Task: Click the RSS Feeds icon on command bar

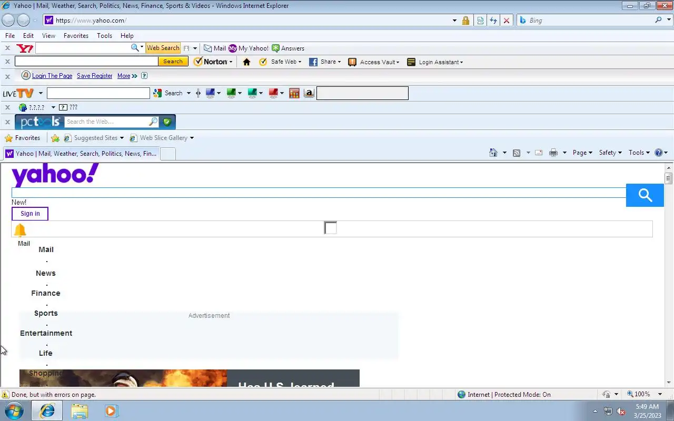Action: (517, 153)
